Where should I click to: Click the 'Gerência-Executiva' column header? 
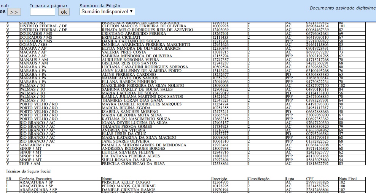37,179
